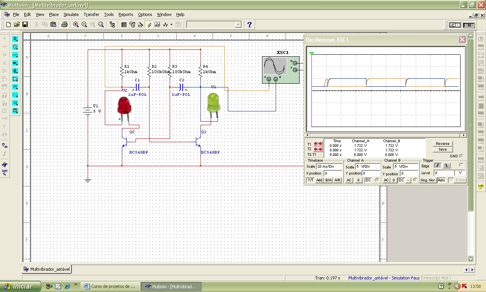This screenshot has height=292, width=486.
Task: Click the Print toolbar icon
Action: pos(64,25)
